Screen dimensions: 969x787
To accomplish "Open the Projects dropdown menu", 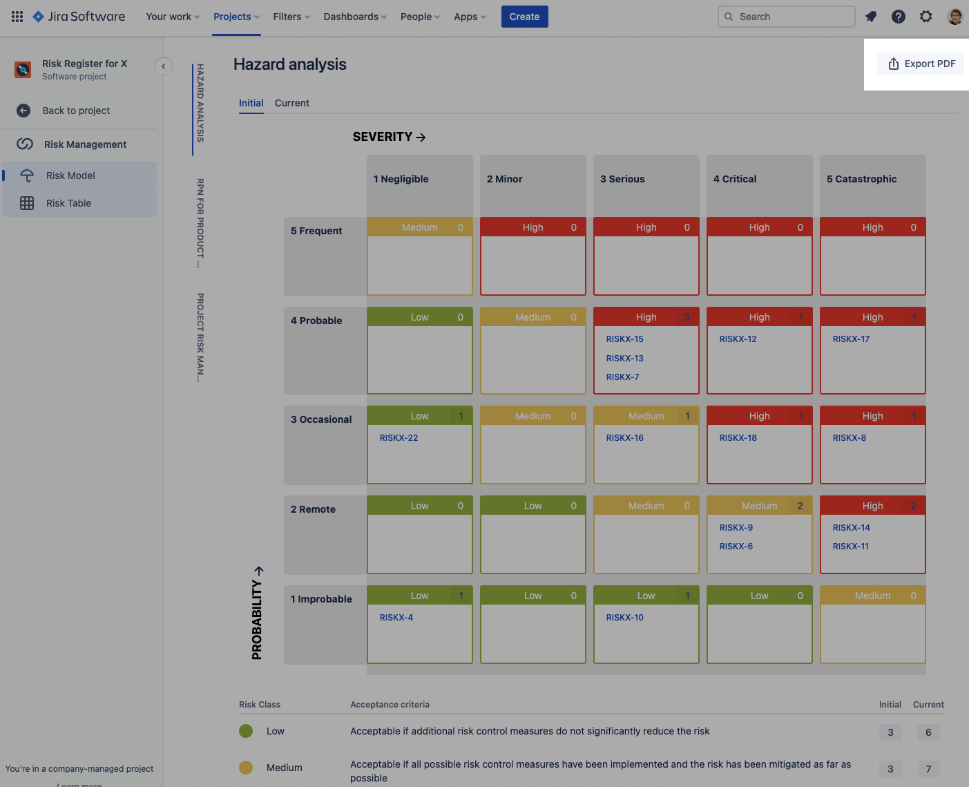I will point(236,16).
